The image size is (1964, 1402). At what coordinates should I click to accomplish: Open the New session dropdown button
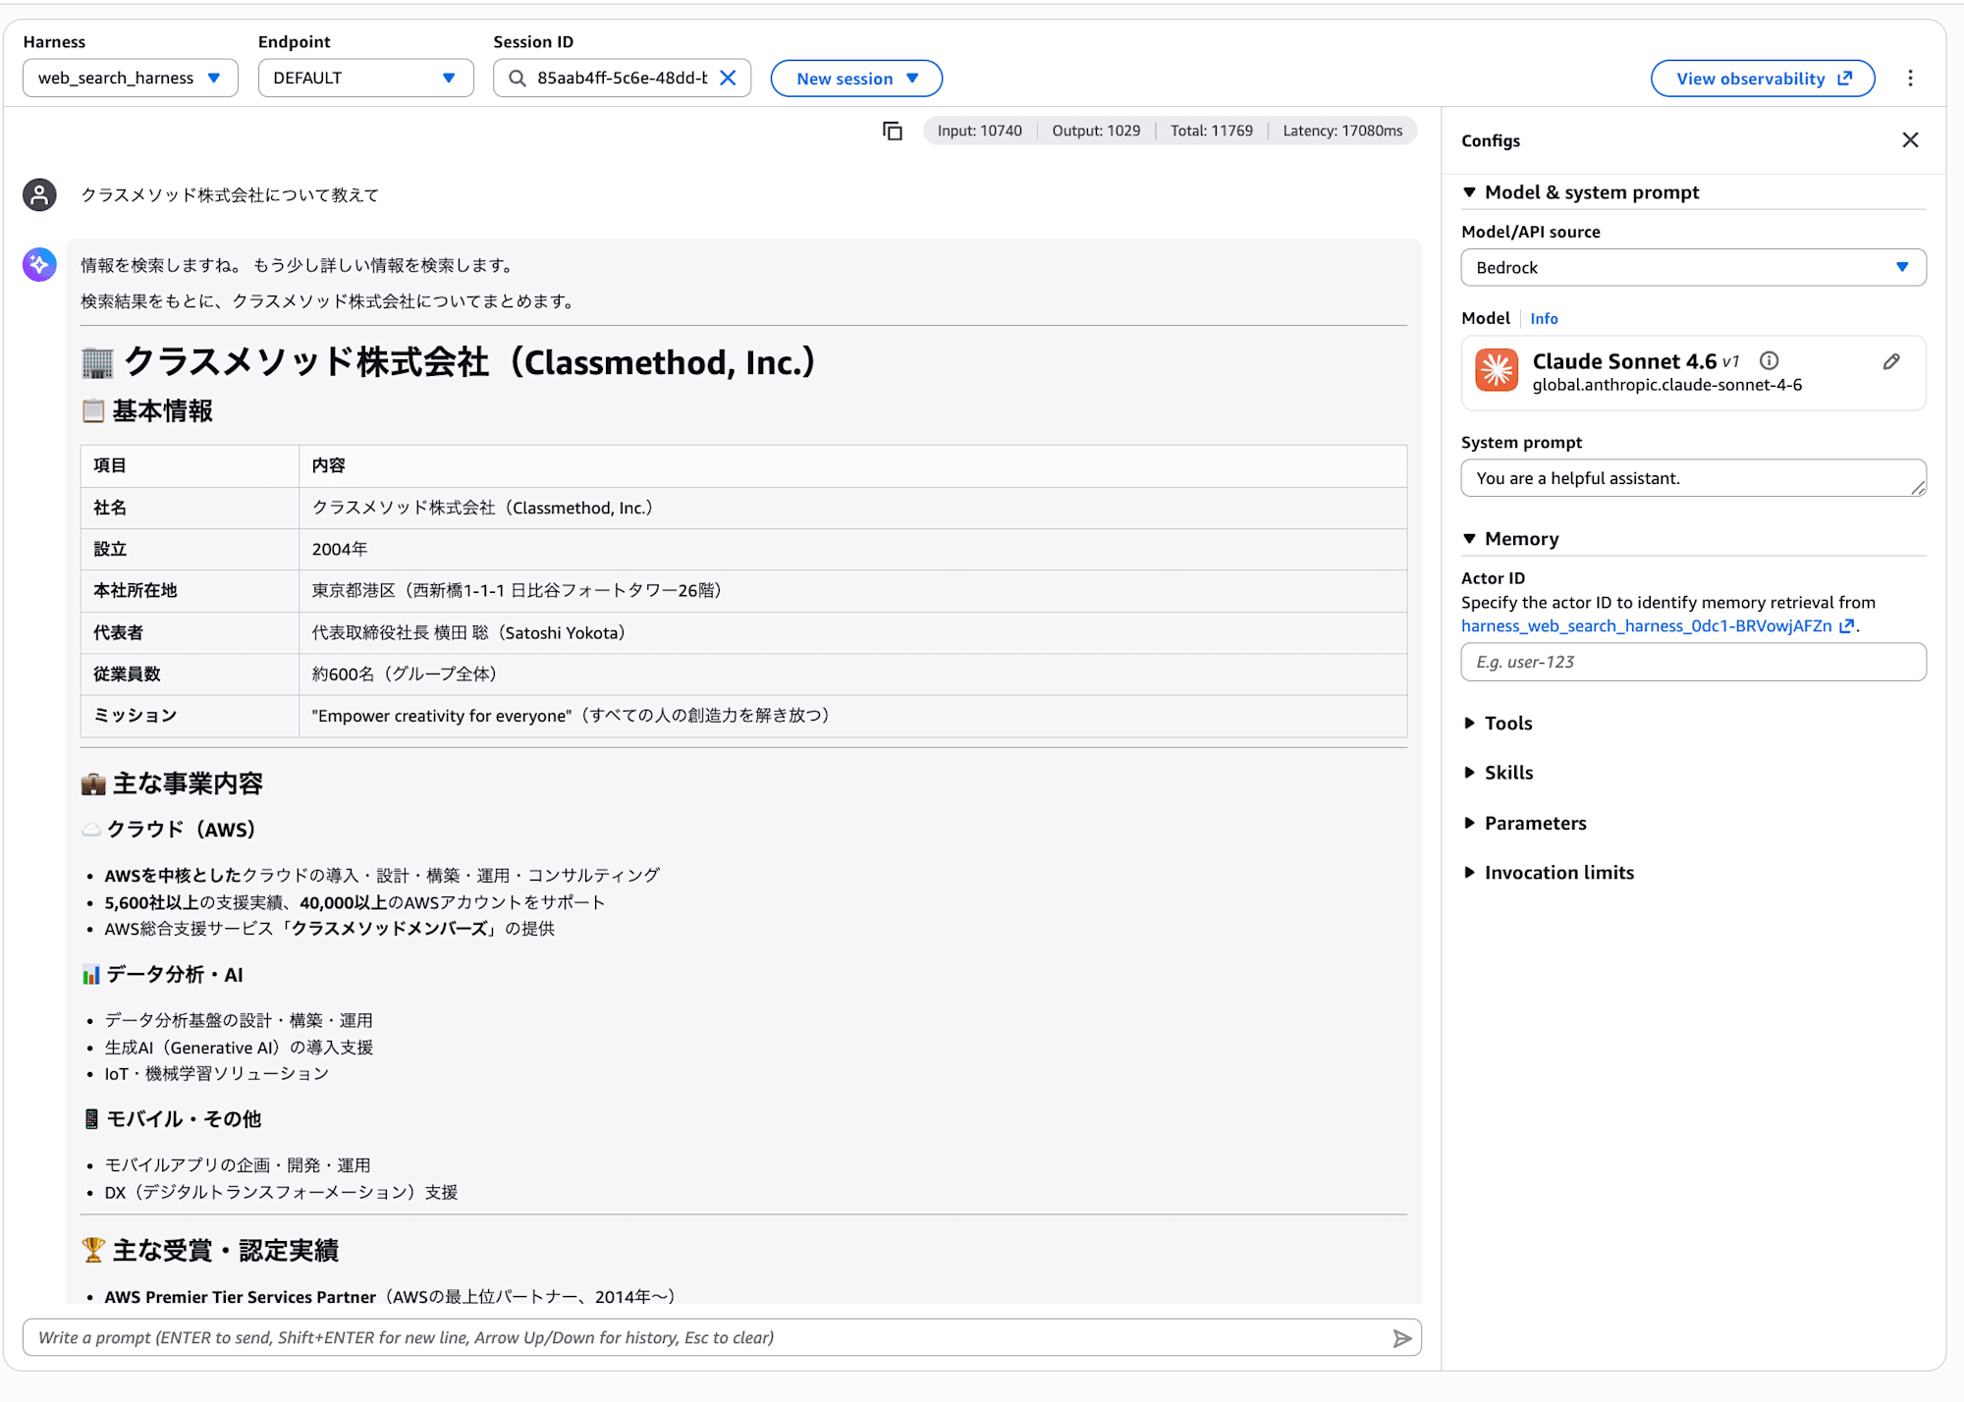pyautogui.click(x=856, y=79)
